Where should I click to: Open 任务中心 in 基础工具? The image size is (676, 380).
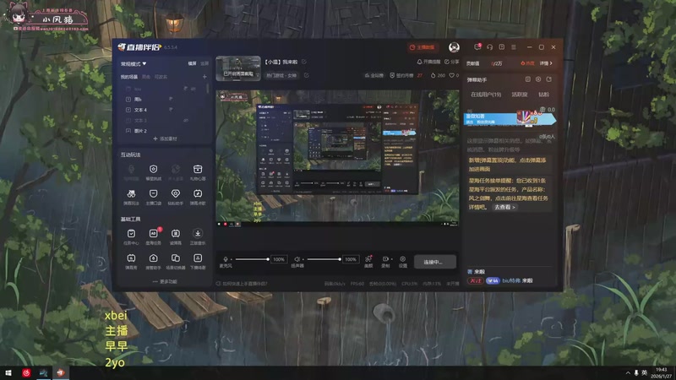[x=131, y=234]
